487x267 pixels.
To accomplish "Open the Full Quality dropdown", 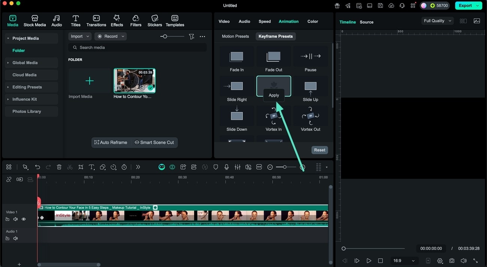I will coord(437,21).
